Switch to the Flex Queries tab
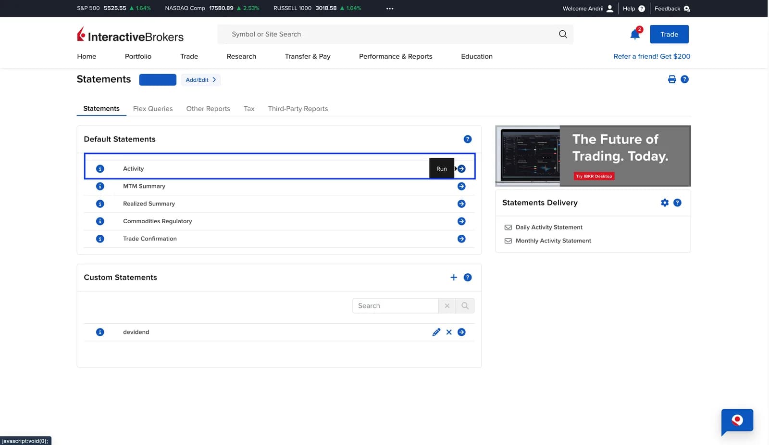Screen dimensions: 769x445 153,109
